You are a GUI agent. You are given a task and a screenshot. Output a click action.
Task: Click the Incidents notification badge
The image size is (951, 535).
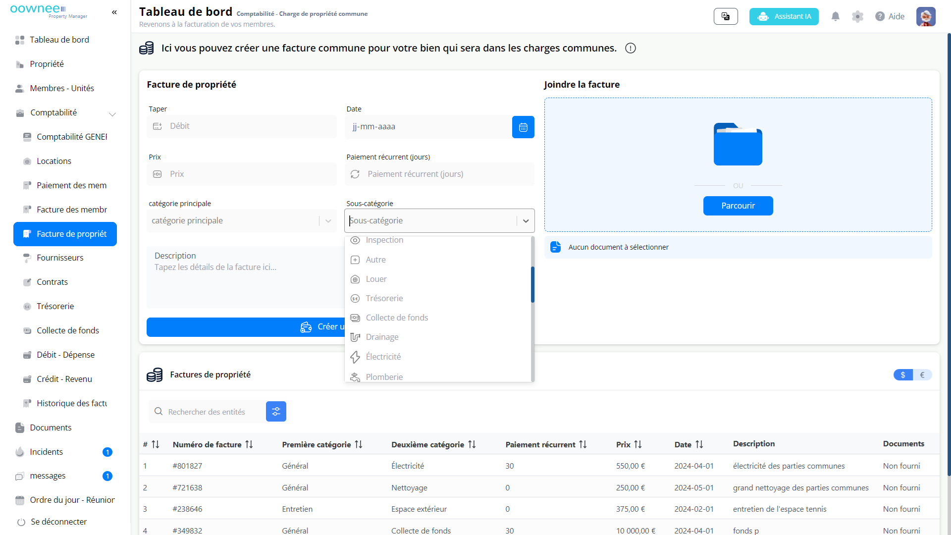click(x=107, y=452)
